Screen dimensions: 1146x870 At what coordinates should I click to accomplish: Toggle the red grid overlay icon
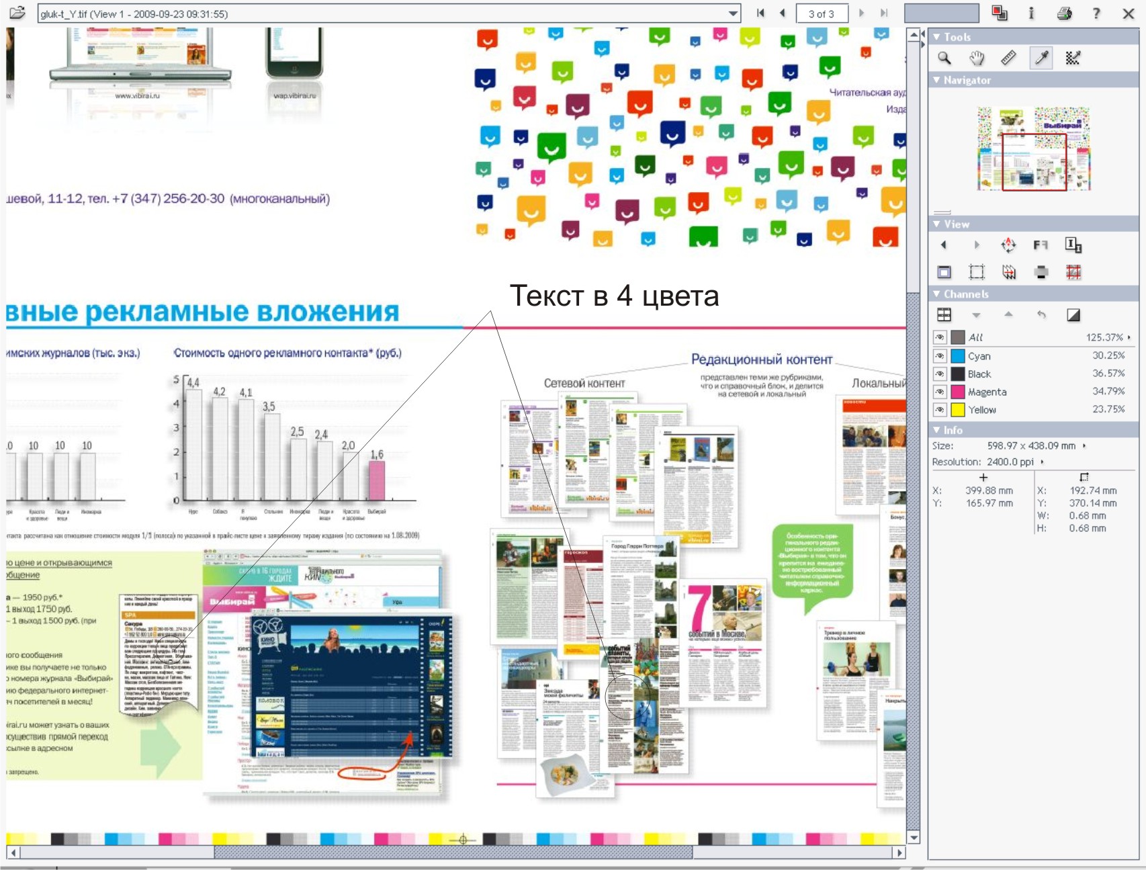[x=1073, y=272]
